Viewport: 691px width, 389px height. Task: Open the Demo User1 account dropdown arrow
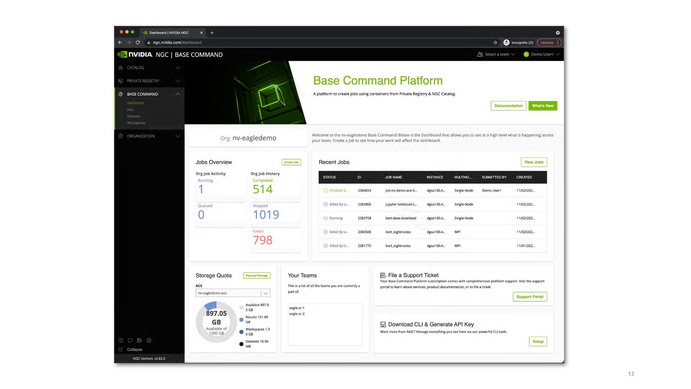click(558, 54)
